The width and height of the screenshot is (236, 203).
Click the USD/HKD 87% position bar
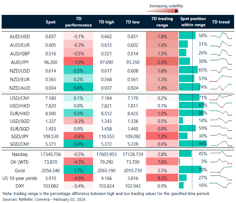point(192,105)
